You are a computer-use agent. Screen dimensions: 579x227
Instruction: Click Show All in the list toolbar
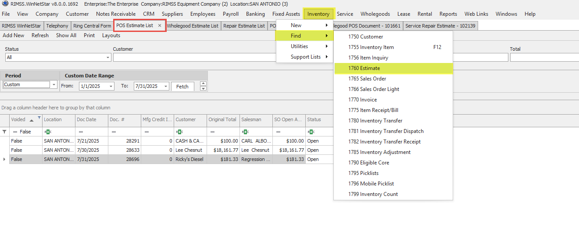66,35
